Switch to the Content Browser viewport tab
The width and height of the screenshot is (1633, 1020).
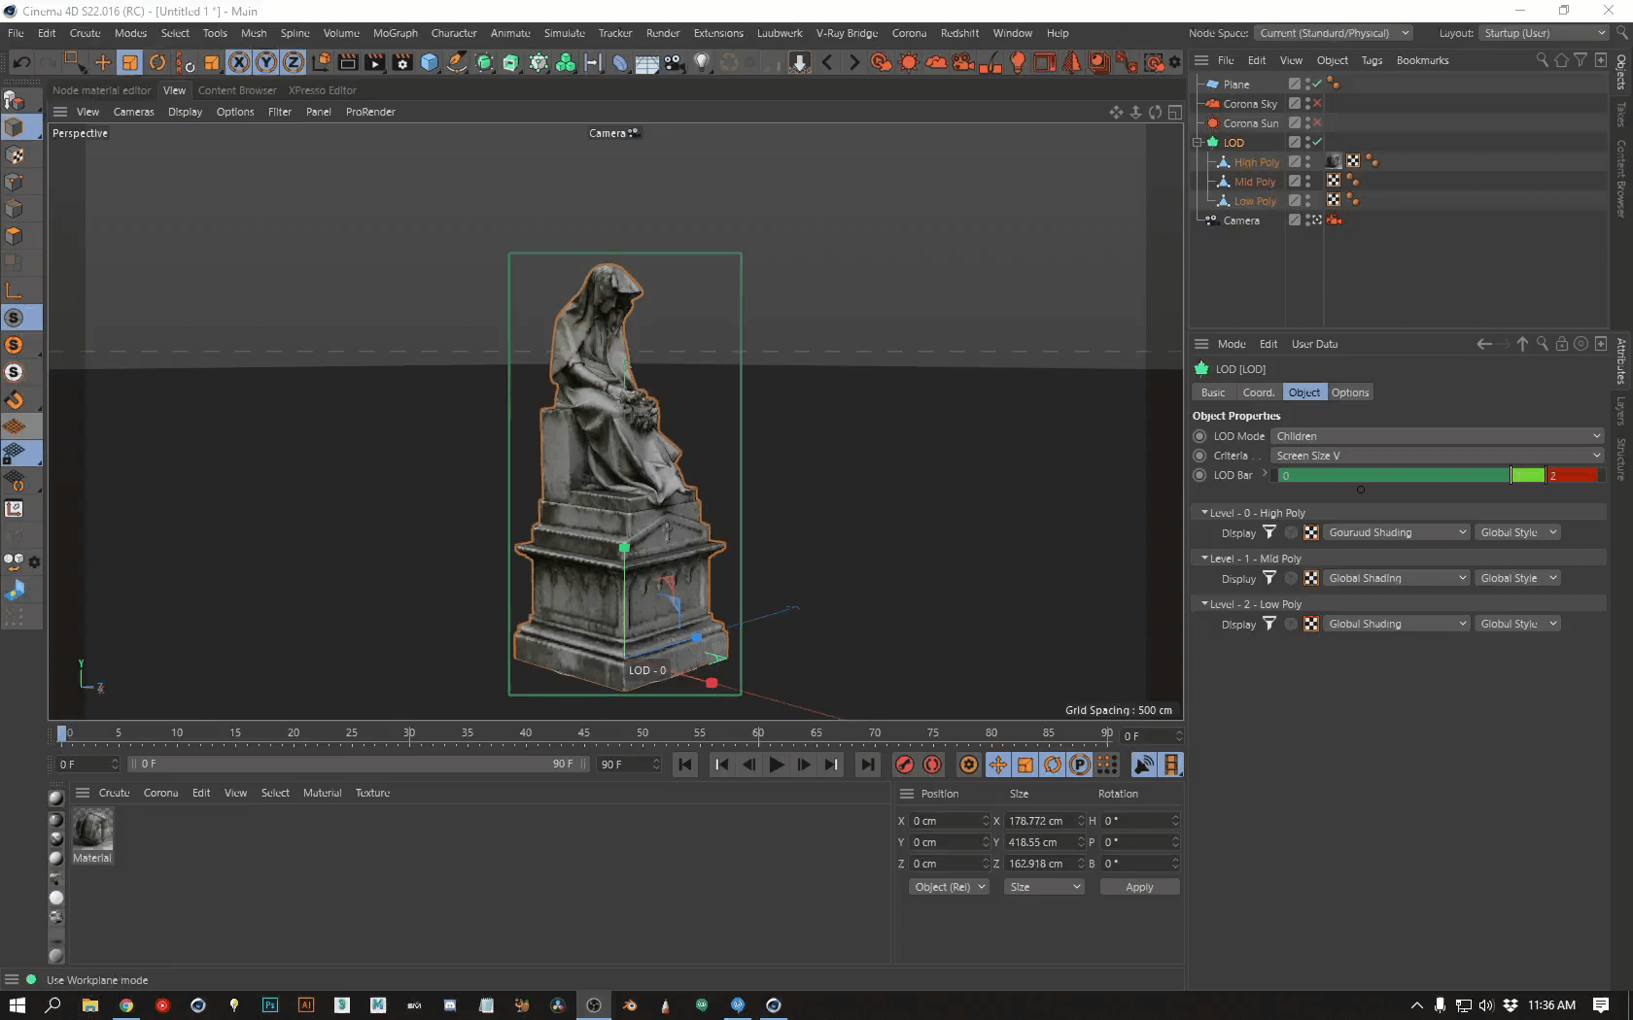click(237, 90)
